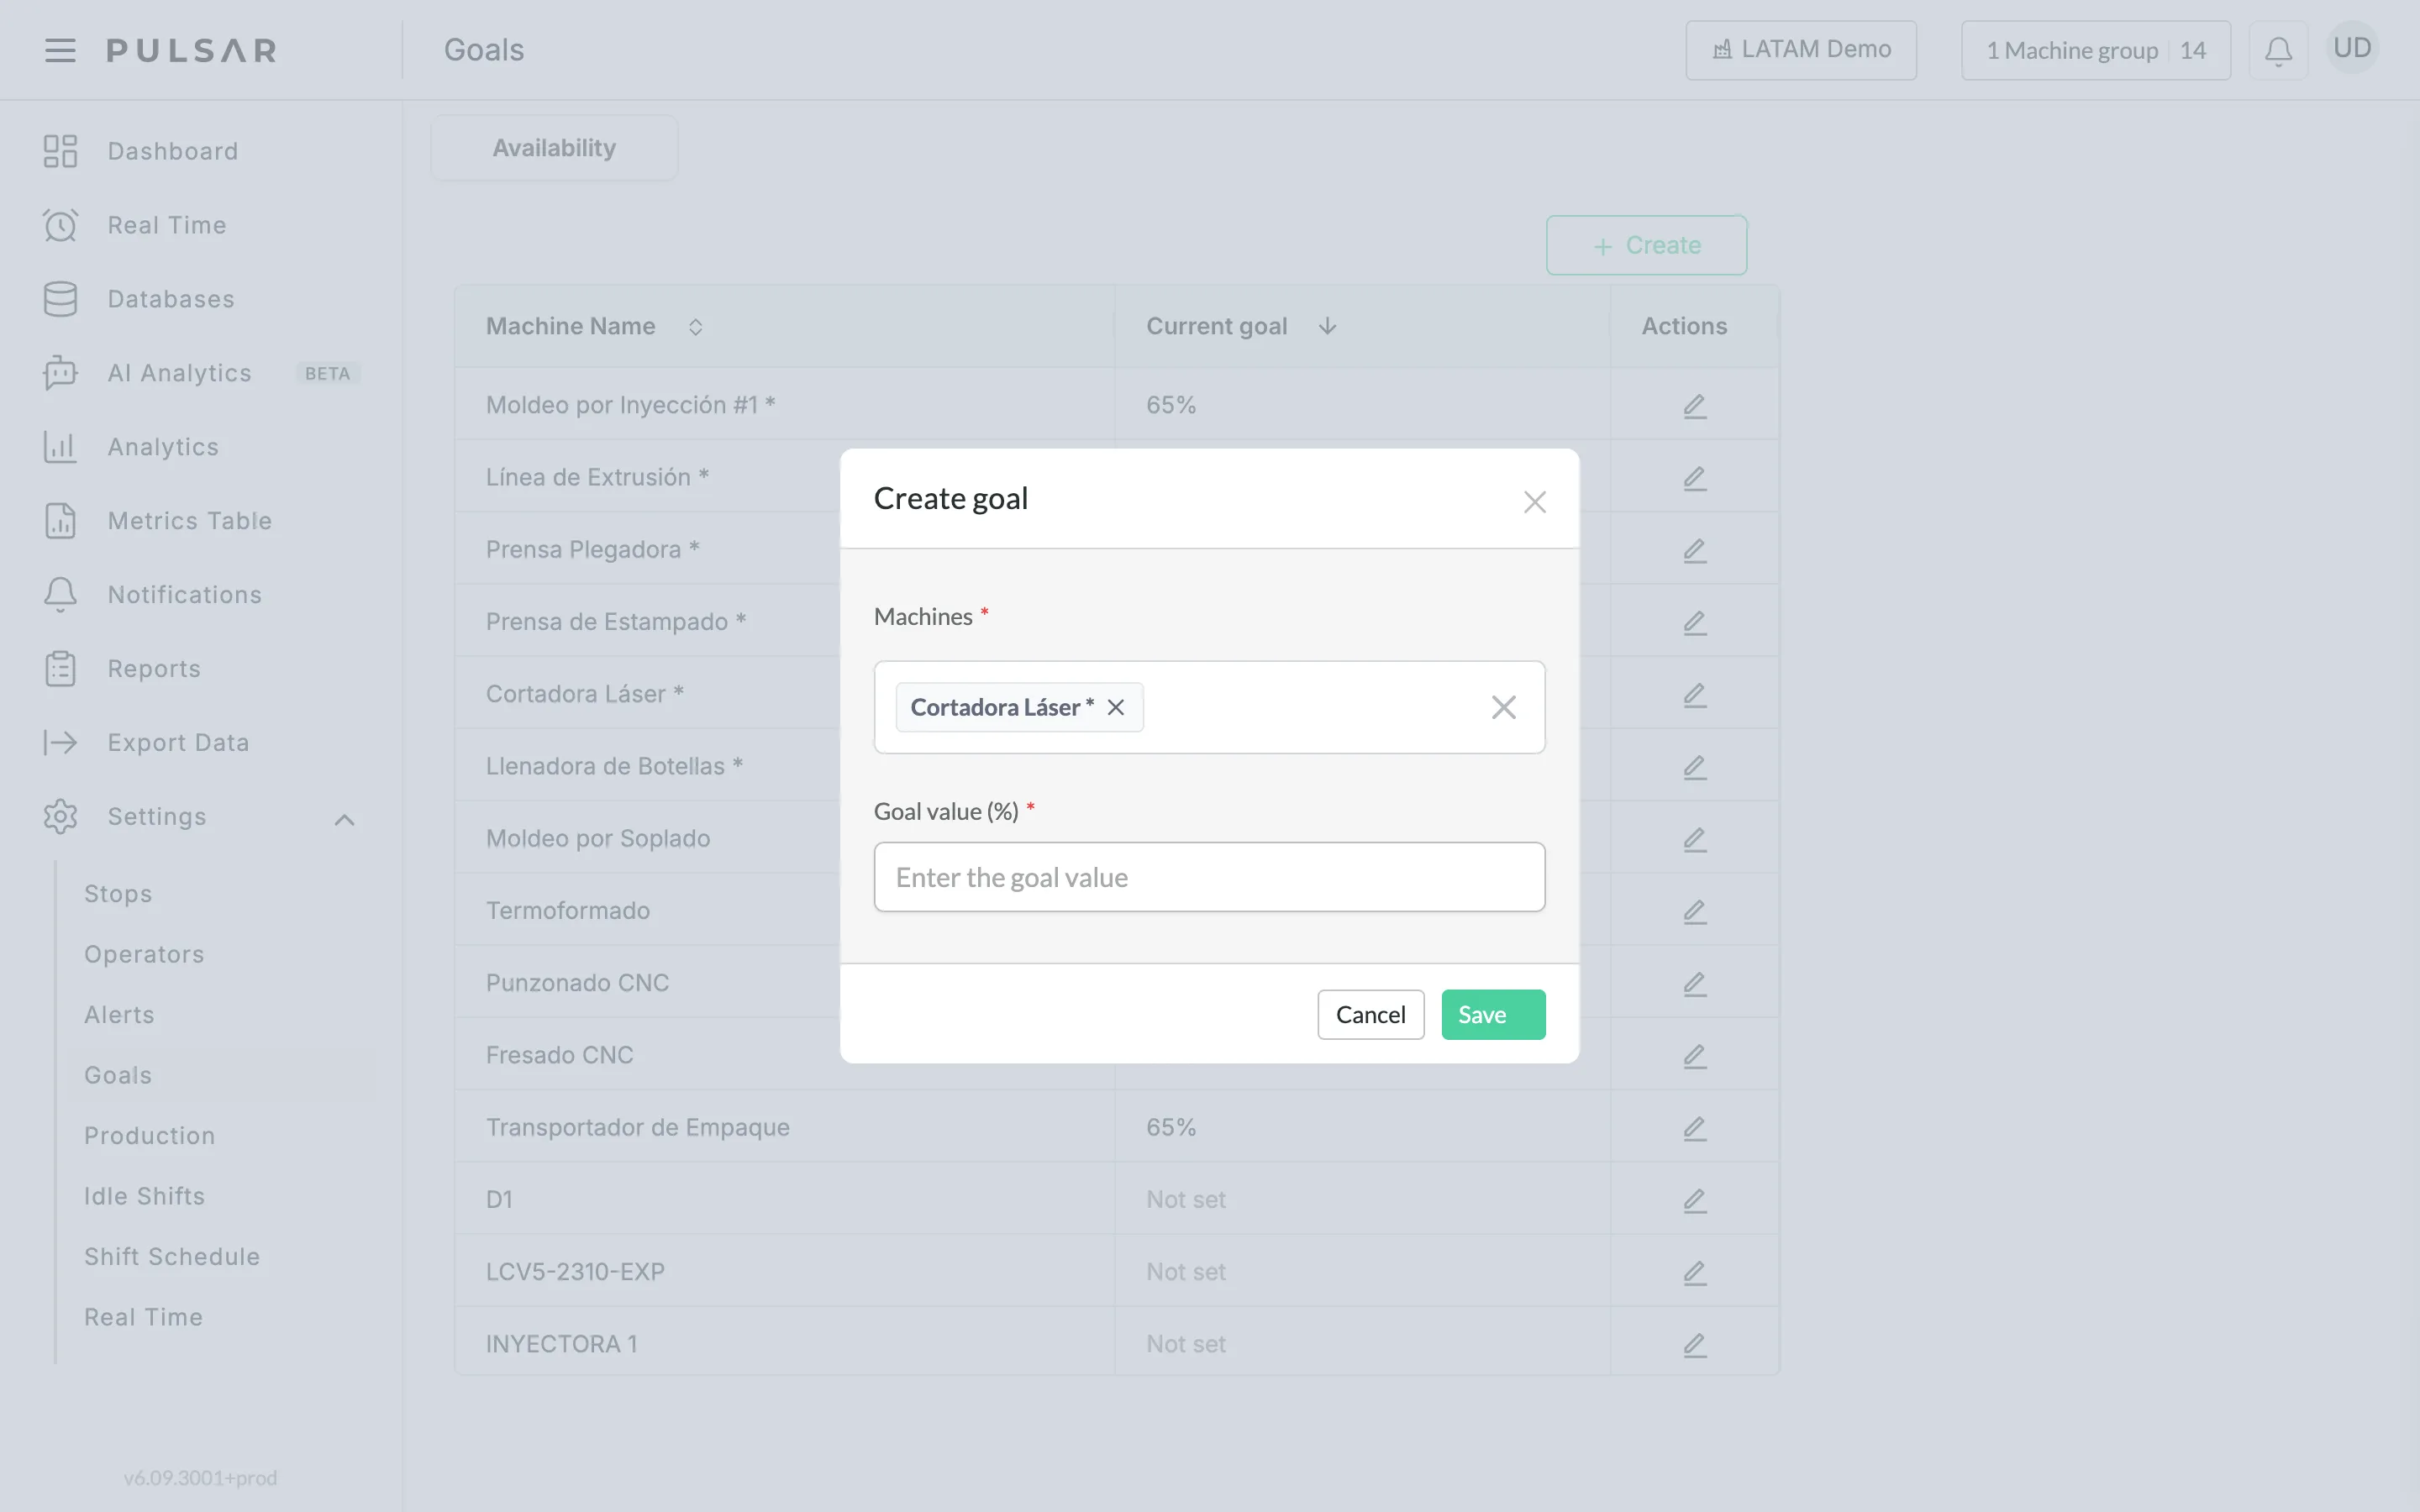Click the Pulsar logo

pyautogui.click(x=192, y=50)
